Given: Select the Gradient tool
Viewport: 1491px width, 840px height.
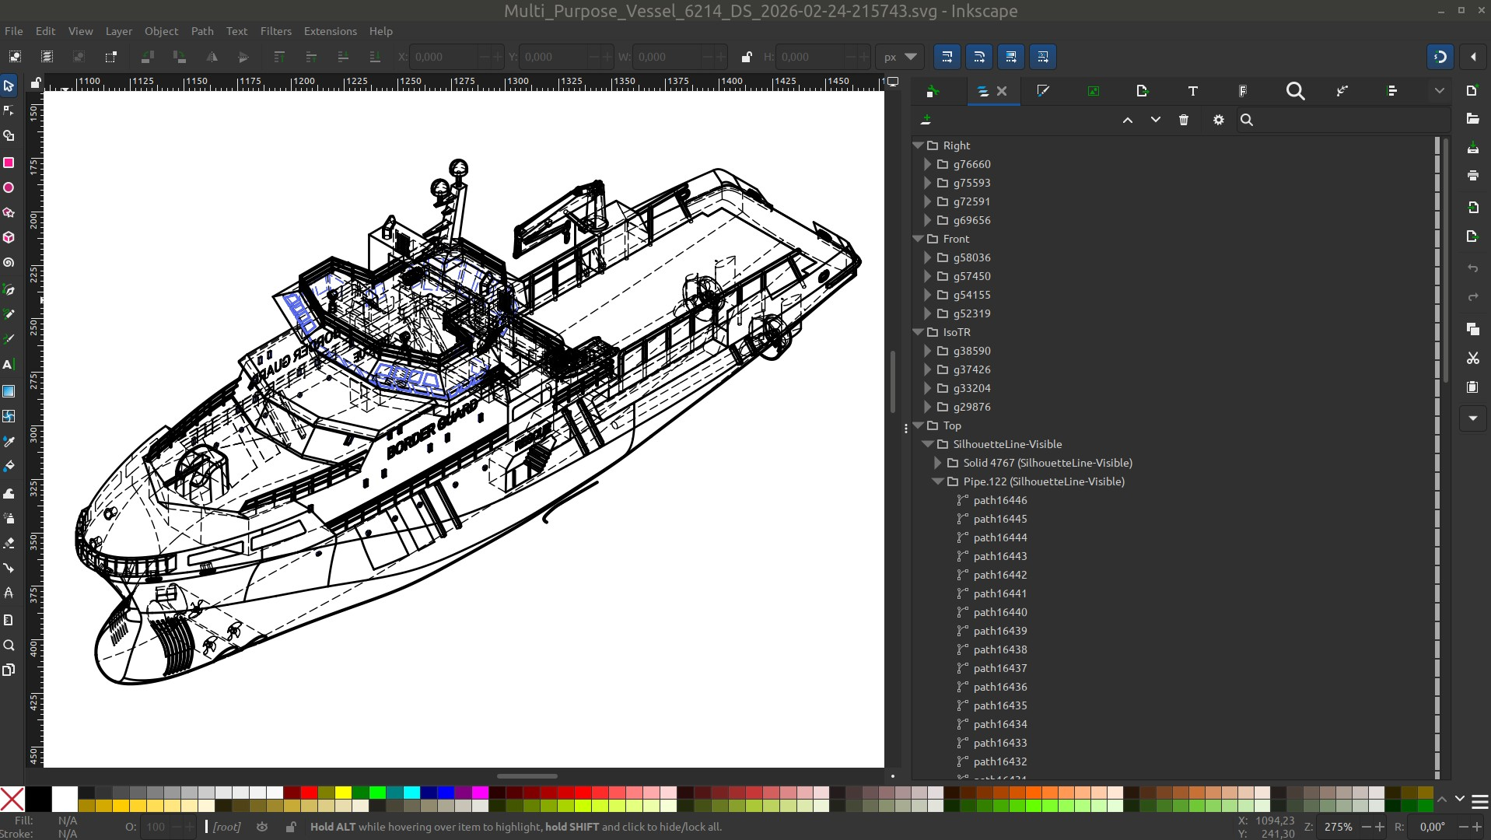Looking at the screenshot, I should (9, 390).
